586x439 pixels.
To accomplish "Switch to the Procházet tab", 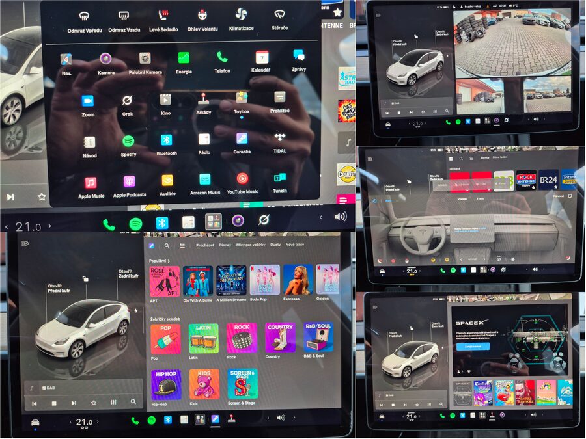I will point(205,245).
